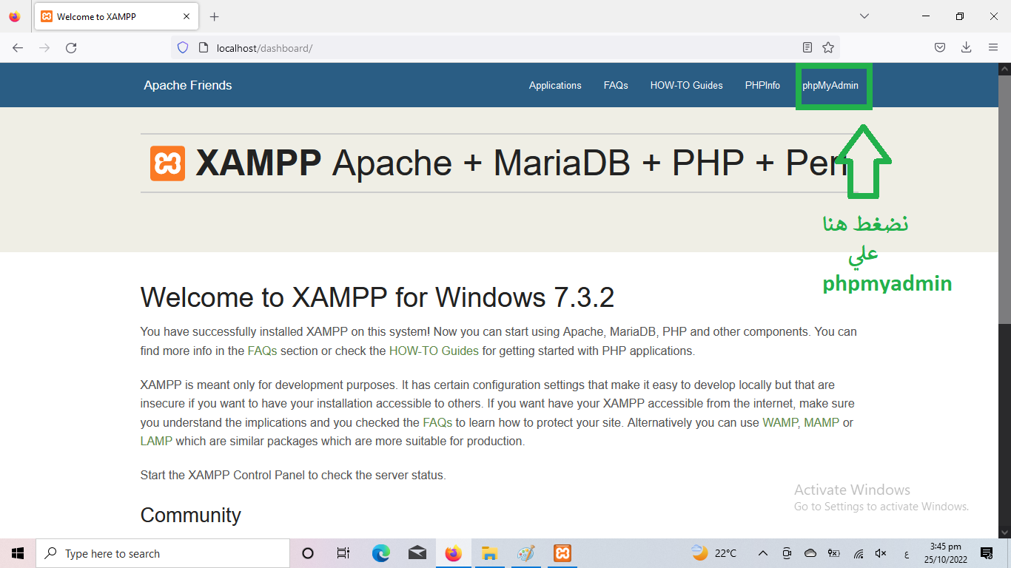The height and width of the screenshot is (568, 1011).
Task: Select PHPInfo in the top navigation
Action: pyautogui.click(x=762, y=86)
